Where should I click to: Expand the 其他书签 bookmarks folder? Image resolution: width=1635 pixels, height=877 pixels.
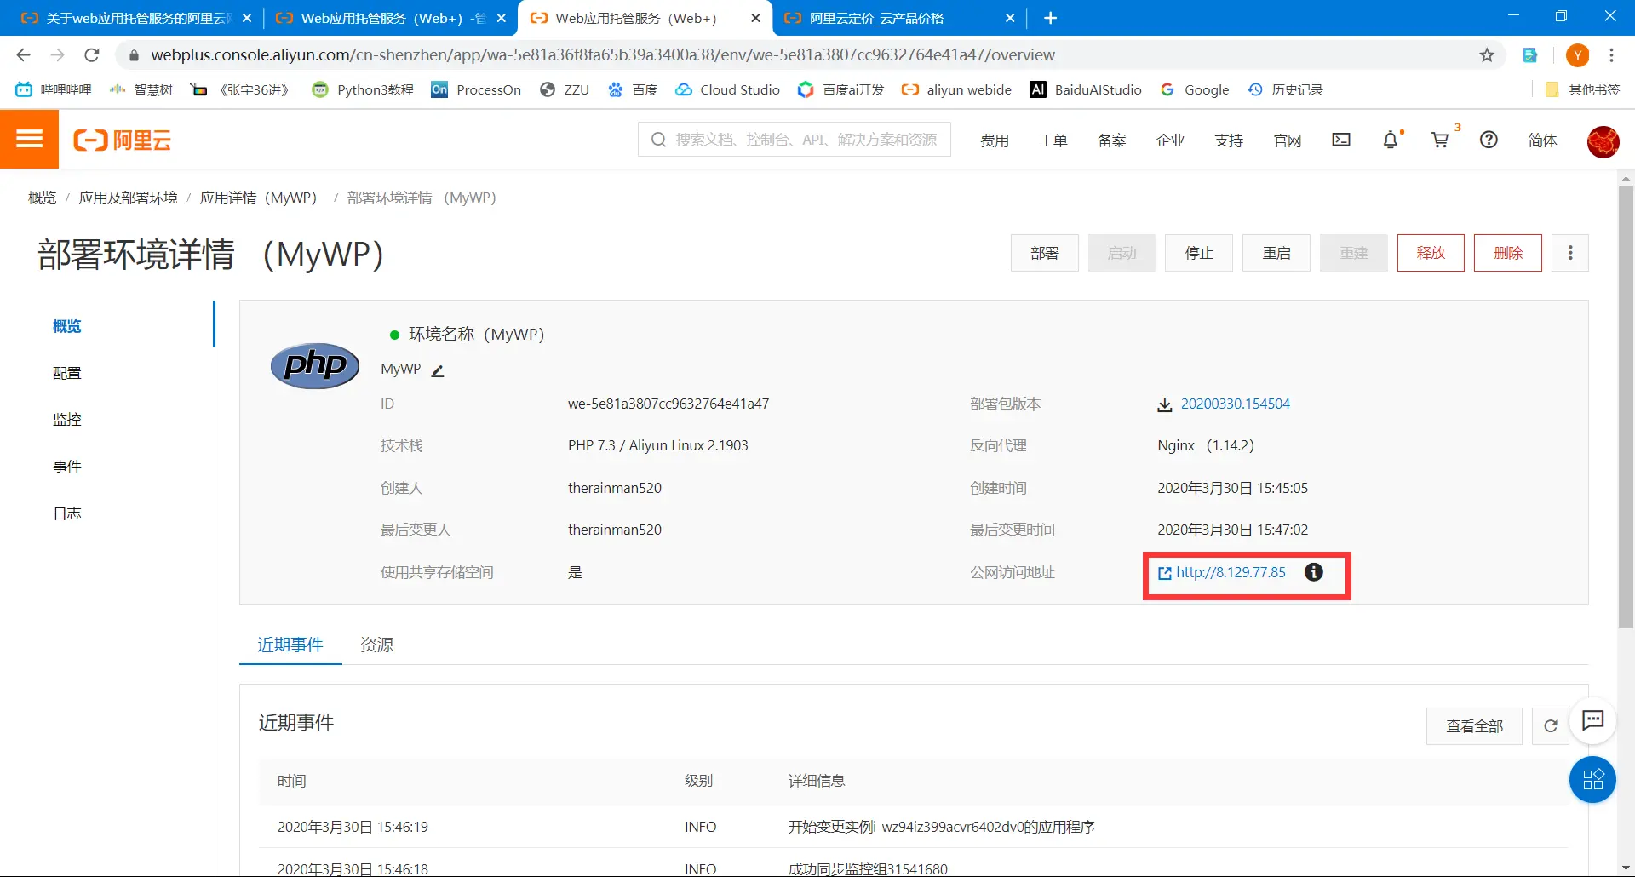(1582, 89)
